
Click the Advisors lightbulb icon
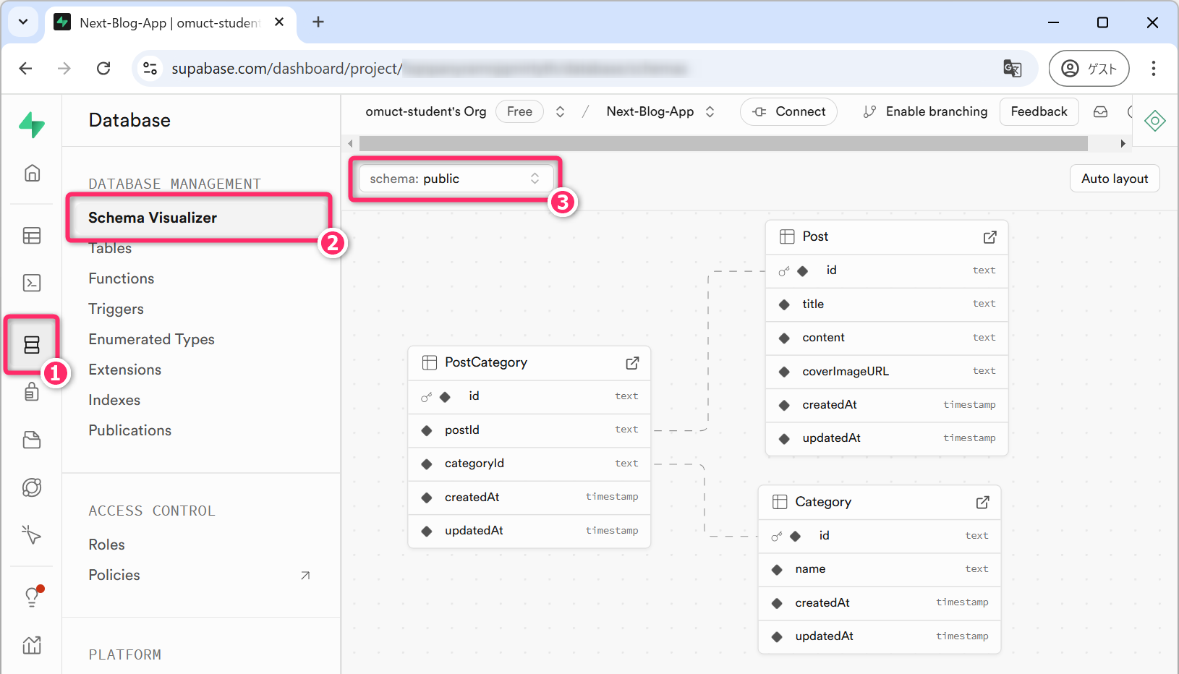(32, 597)
